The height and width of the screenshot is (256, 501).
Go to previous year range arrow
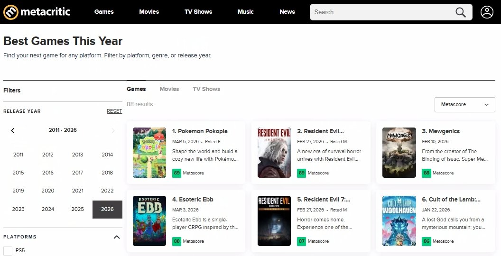point(13,130)
